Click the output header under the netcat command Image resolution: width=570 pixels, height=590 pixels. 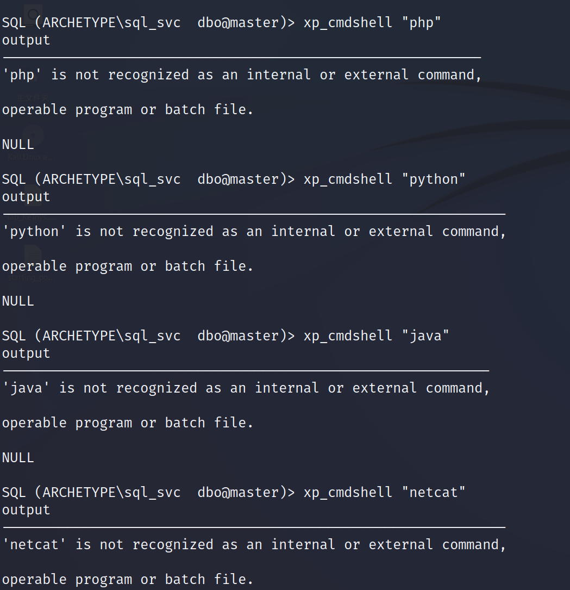[x=26, y=510]
